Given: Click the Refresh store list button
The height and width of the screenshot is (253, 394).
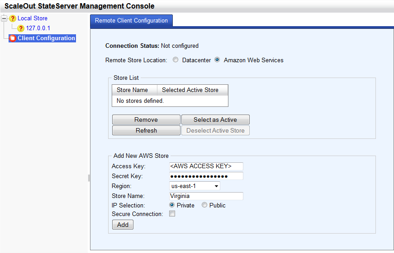Looking at the screenshot, I should coord(146,130).
